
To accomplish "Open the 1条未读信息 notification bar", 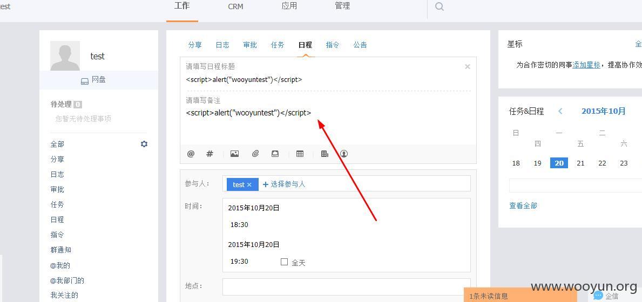I will [x=521, y=295].
